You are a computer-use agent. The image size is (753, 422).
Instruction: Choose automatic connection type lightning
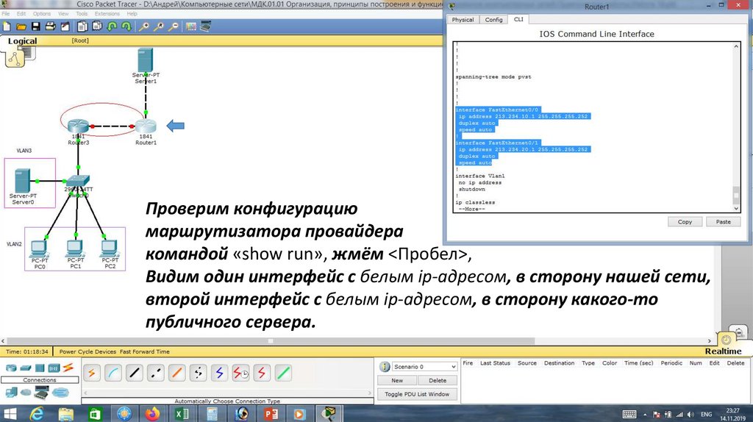tap(92, 373)
